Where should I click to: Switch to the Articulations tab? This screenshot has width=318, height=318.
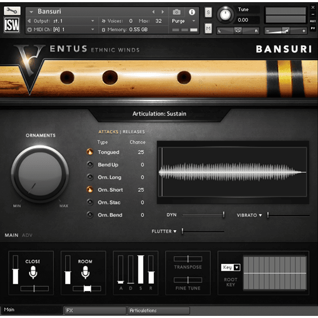point(158,311)
